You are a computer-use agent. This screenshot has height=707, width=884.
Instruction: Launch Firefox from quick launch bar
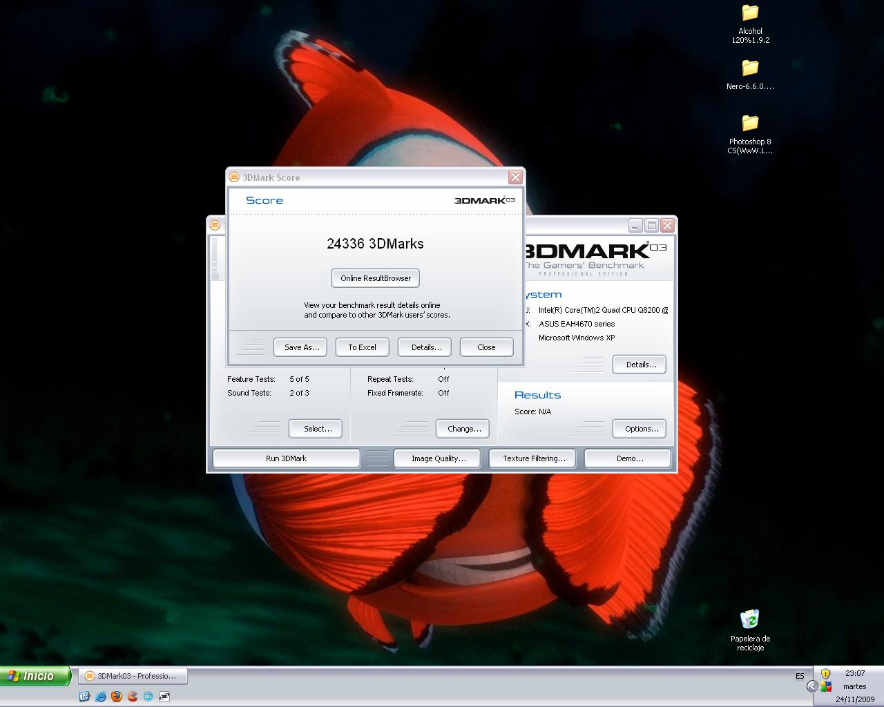(x=116, y=697)
